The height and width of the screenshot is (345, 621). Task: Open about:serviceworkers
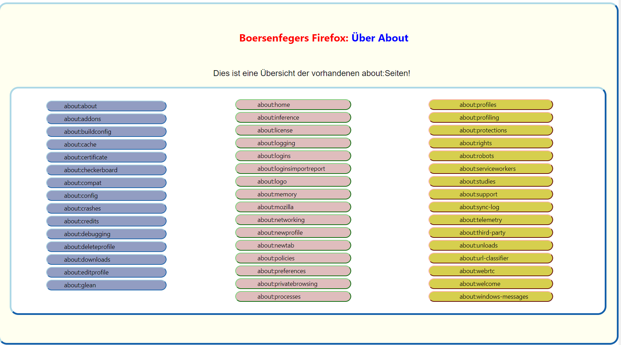pyautogui.click(x=491, y=169)
